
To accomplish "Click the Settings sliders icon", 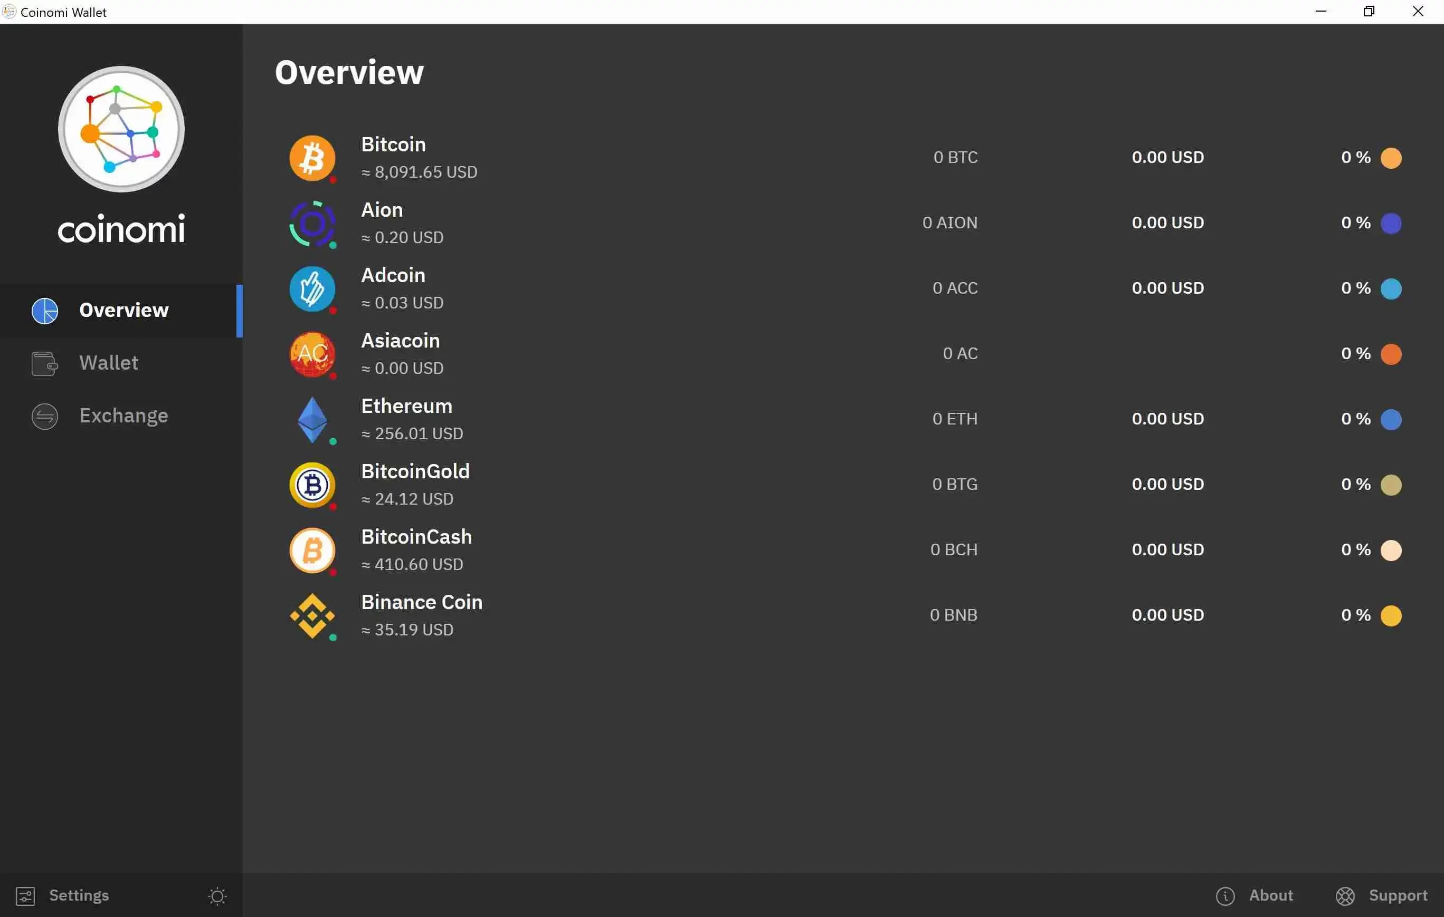I will click(25, 895).
